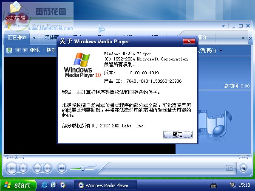Click the fast forward button at bottom right
The image size is (255, 191).
pos(243,157)
